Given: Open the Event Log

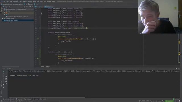Looking at the screenshot, I should coord(176,99).
